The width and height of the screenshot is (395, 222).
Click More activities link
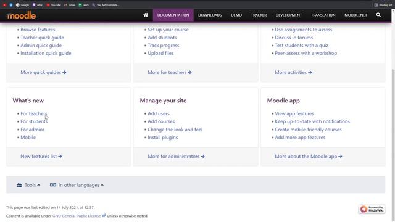(x=293, y=72)
